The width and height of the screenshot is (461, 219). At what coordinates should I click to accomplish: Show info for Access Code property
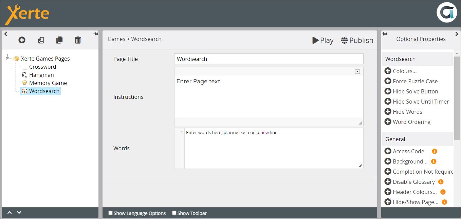coord(435,151)
